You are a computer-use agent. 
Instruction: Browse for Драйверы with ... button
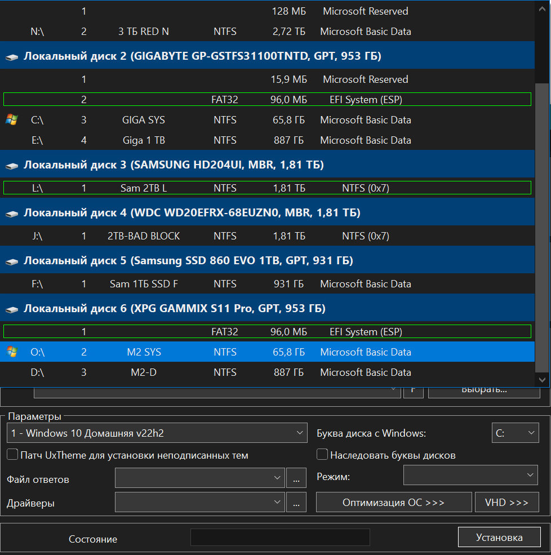coord(296,502)
